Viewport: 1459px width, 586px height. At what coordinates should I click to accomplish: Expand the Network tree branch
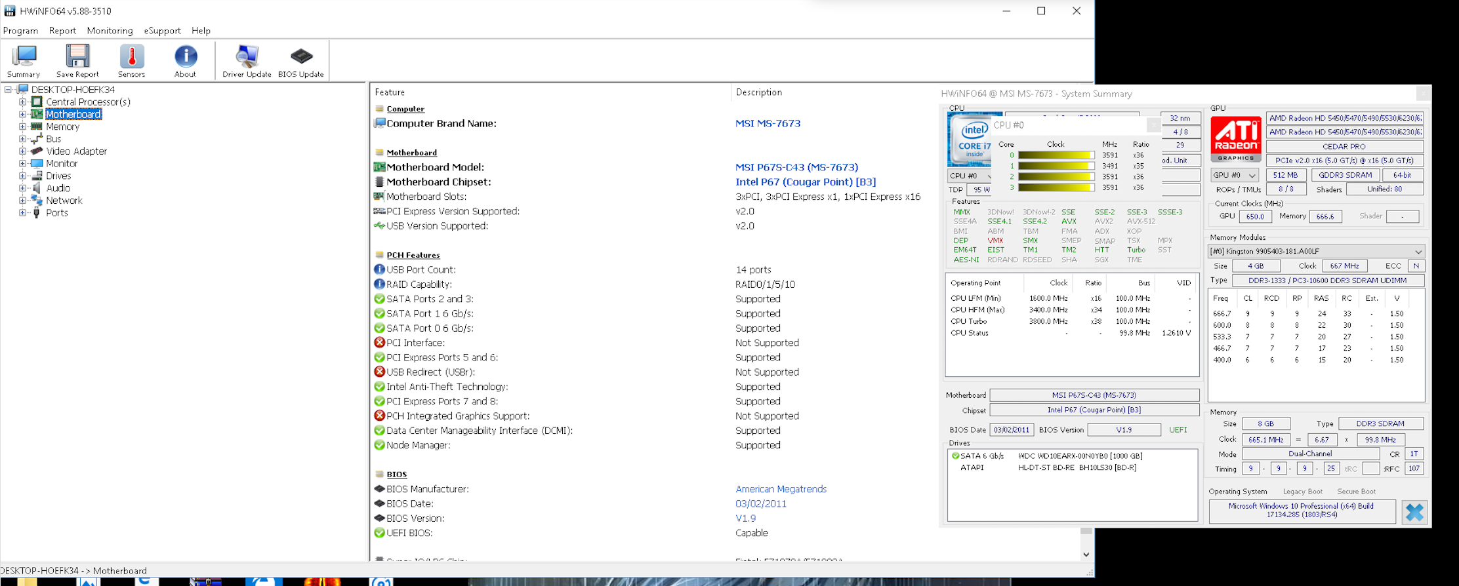[x=22, y=201]
